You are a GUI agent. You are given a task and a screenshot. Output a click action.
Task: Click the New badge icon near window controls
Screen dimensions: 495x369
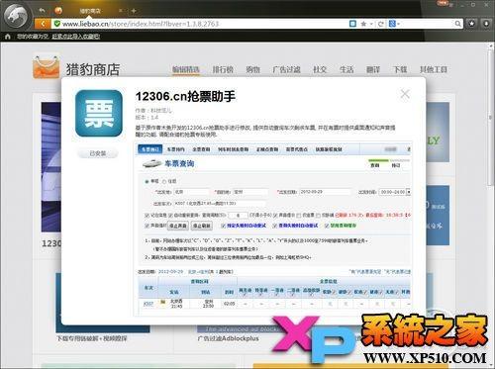tap(443, 3)
